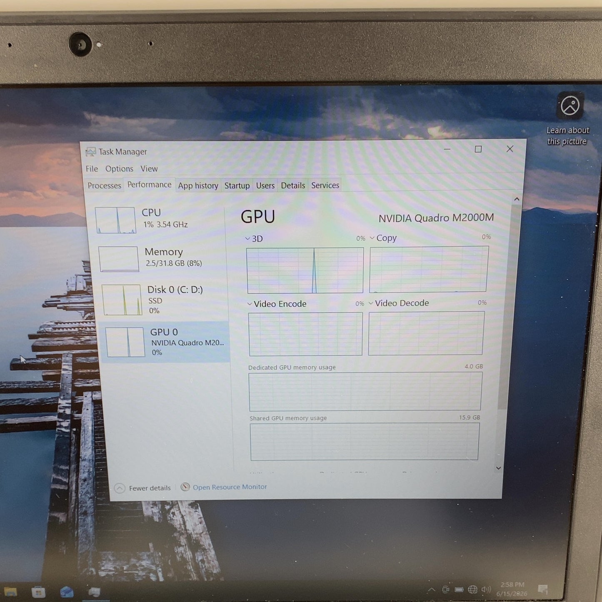
Task: Click the vertical scrollbar thumb
Action: [507, 306]
